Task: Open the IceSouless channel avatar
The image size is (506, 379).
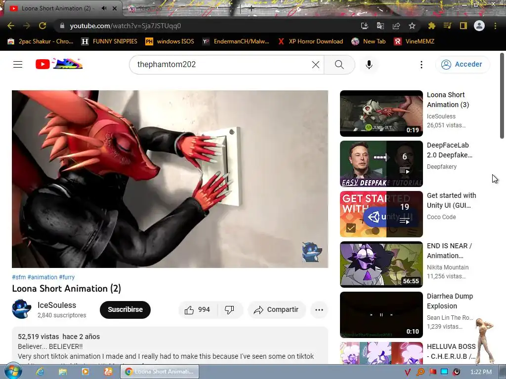Action: point(22,309)
